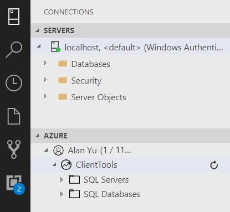The image size is (230, 212).
Task: Open the Search view icon
Action: (x=14, y=50)
